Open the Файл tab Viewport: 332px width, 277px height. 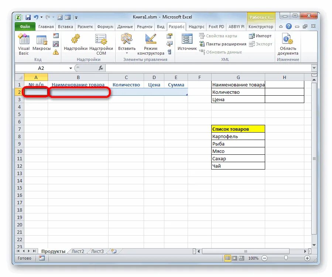tap(25, 27)
